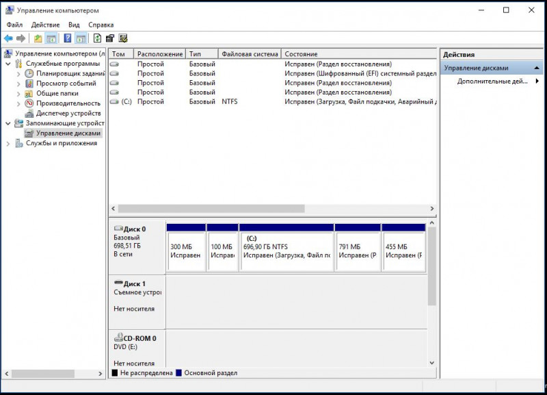Click the Up one level folder icon
547x395 pixels.
click(38, 38)
